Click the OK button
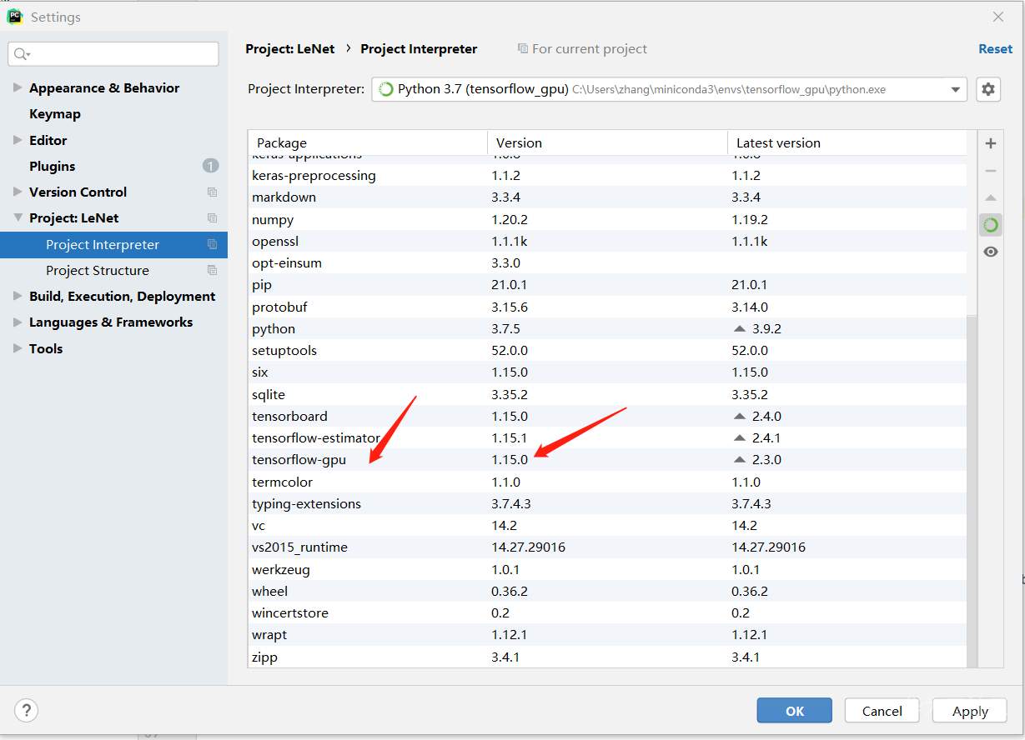 coord(794,711)
